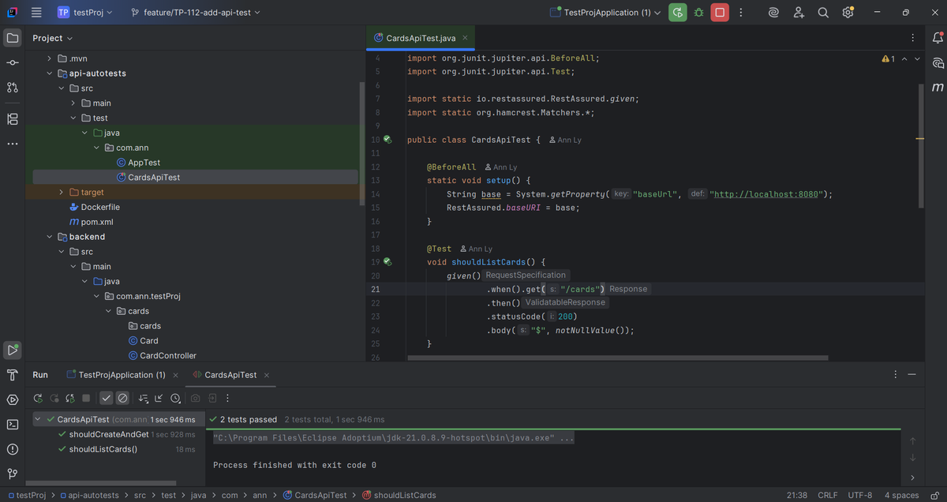Open Code With Me add-user icon
Image resolution: width=947 pixels, height=502 pixels.
[x=799, y=13]
